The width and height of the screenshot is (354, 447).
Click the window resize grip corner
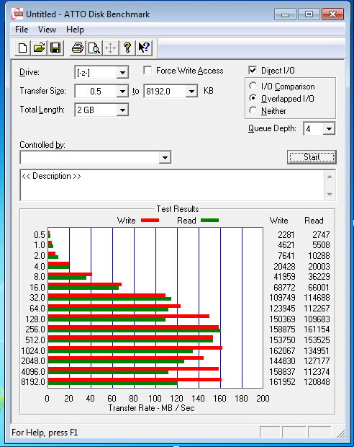340,433
